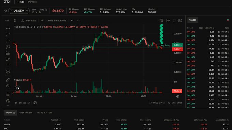
Task: Go to JTX home logo
Action: 7,2
